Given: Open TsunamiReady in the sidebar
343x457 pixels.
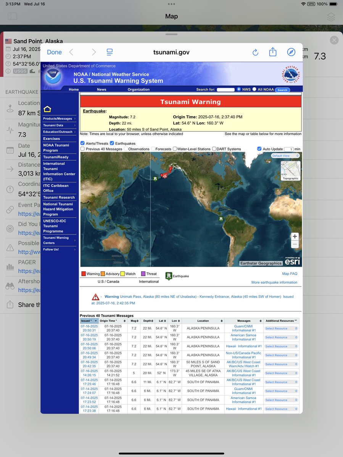Looking at the screenshot, I should click(x=56, y=157).
